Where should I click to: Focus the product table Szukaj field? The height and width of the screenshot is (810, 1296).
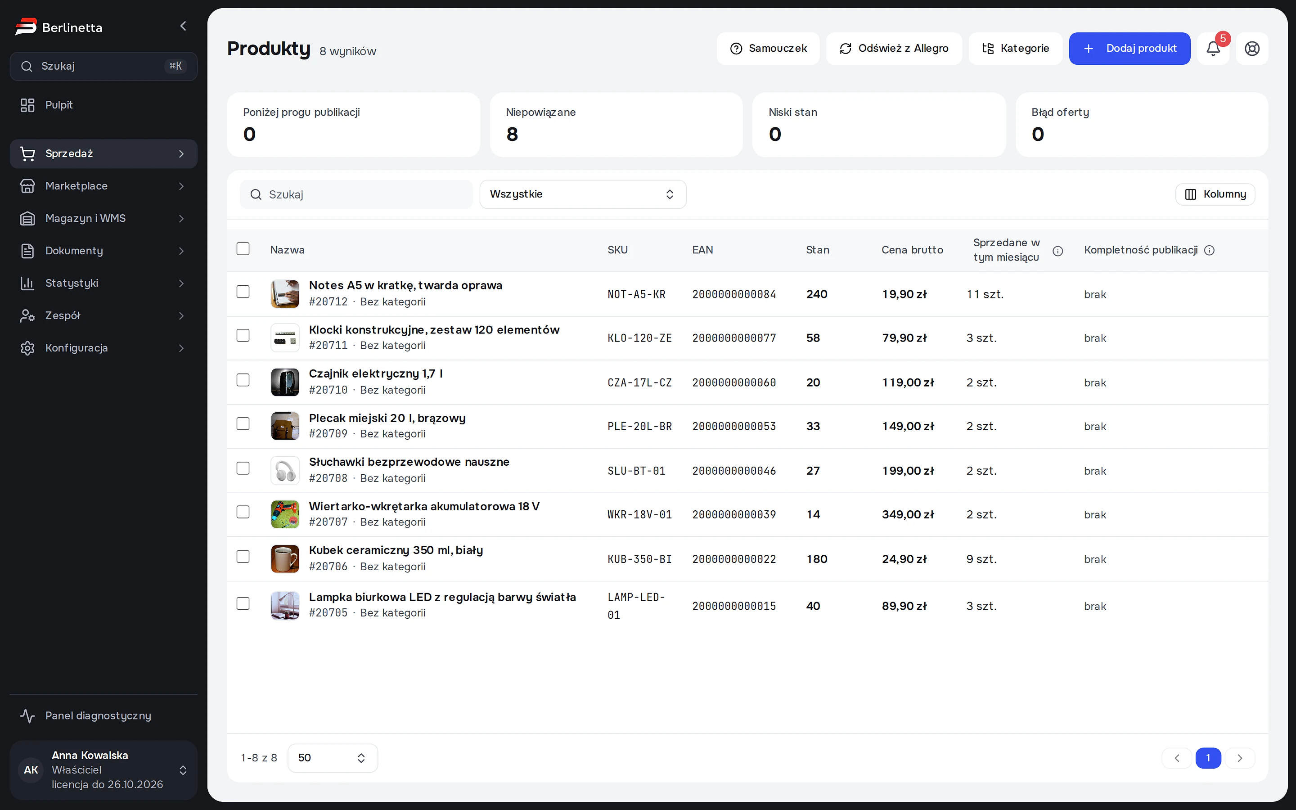pos(357,194)
